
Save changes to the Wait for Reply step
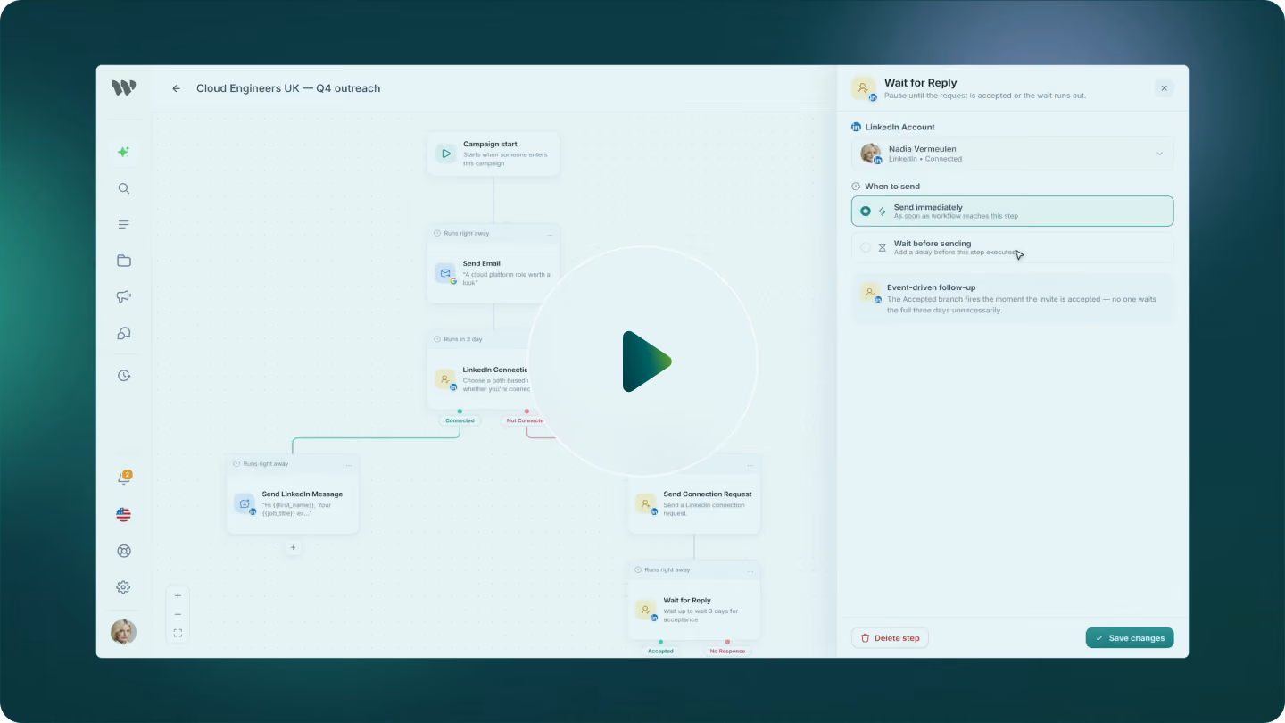click(1130, 638)
